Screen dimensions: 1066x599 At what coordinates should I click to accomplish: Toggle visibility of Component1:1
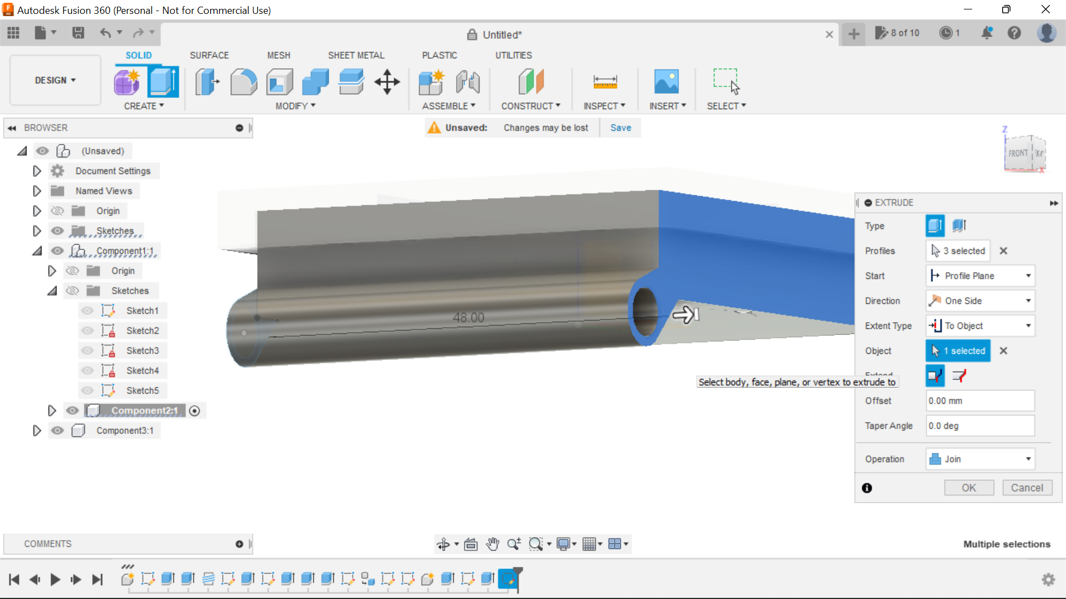(58, 251)
